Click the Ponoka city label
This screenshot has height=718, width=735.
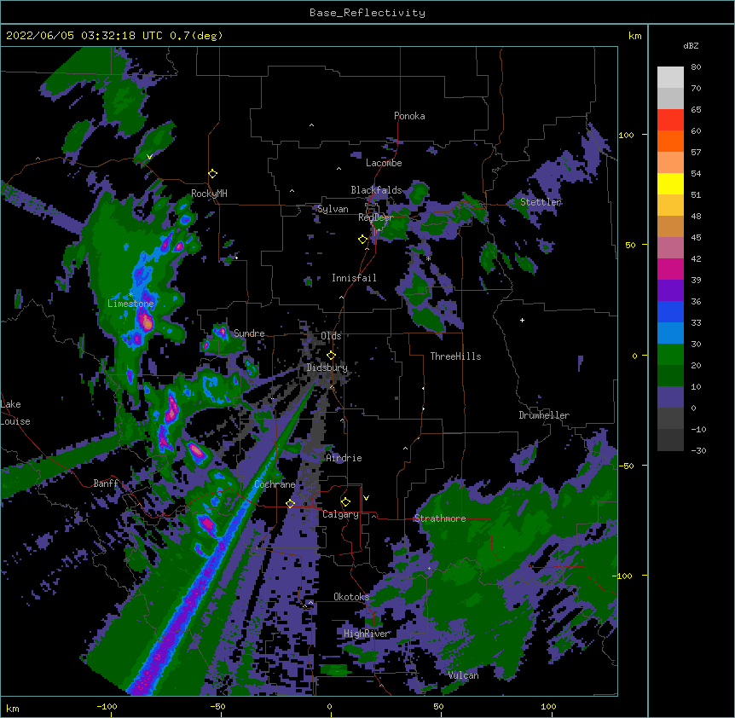(x=409, y=116)
